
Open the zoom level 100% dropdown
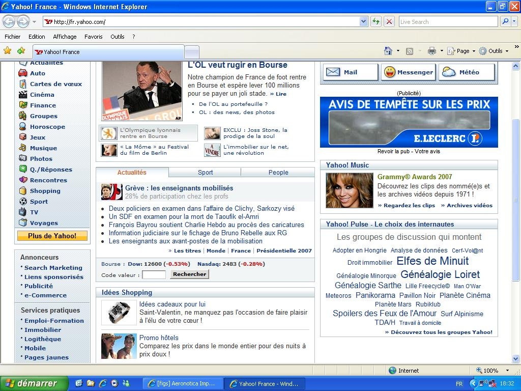(507, 371)
